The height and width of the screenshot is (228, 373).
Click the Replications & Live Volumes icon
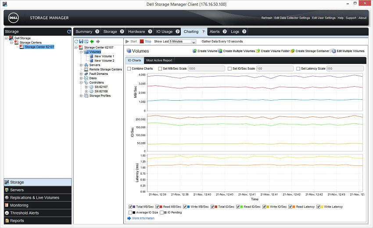pyautogui.click(x=7, y=197)
